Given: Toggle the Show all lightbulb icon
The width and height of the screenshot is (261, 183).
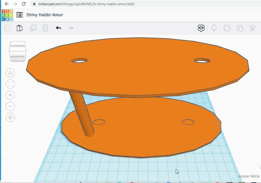Looking at the screenshot, I should coord(214,28).
